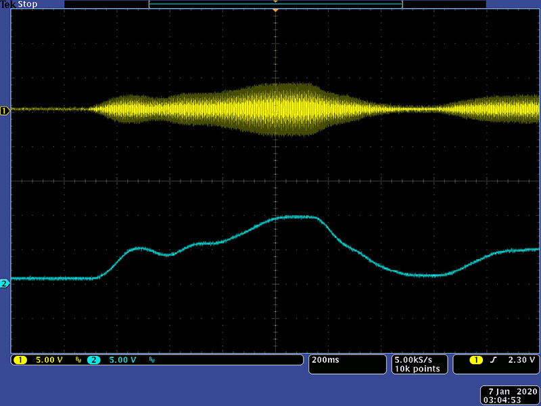Click channel 1 vertical scale 5.00 V
This screenshot has height=406, width=541.
[x=49, y=360]
